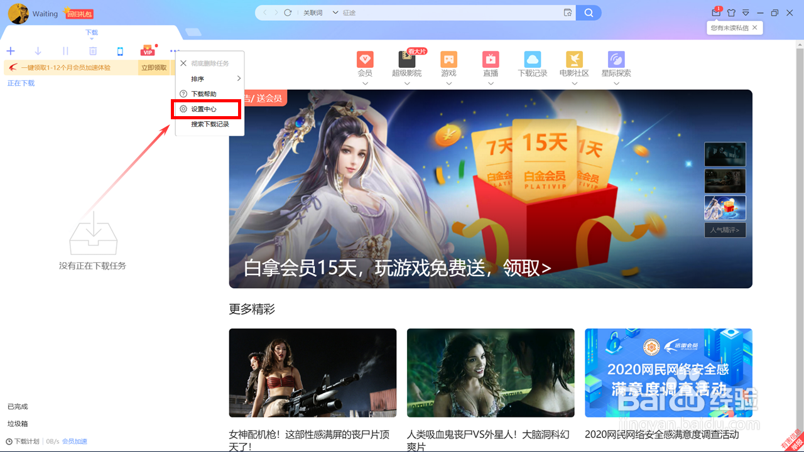Screen dimensions: 804x452
Task: Click the bookmark favorites icon in search bar
Action: [x=568, y=13]
